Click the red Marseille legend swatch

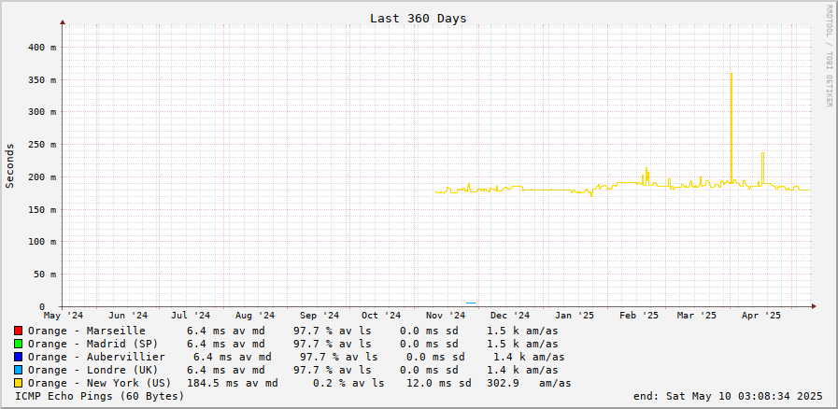[18, 331]
